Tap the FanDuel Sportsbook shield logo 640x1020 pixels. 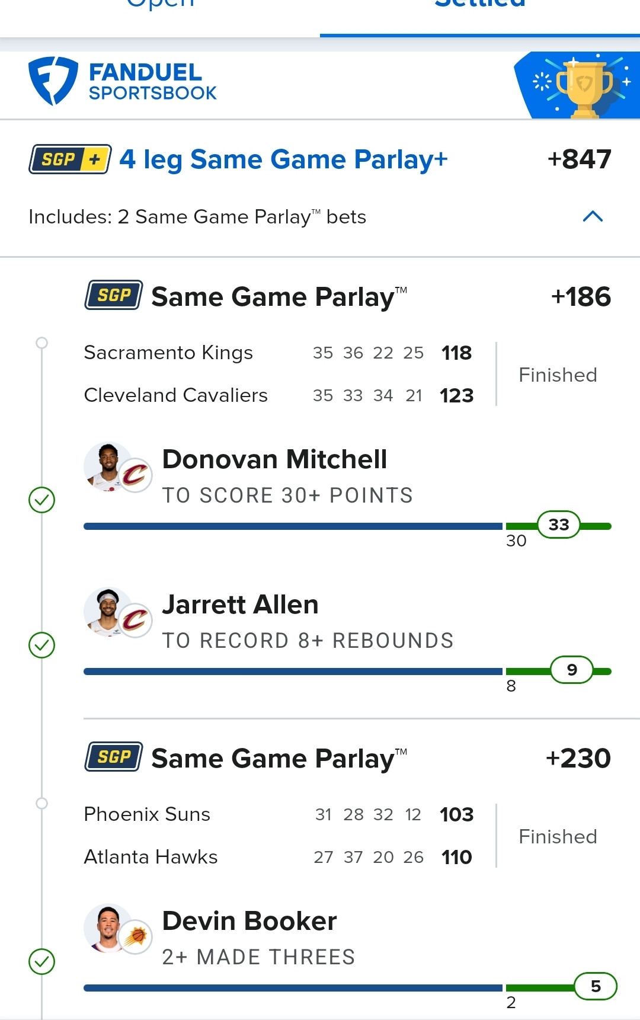[x=53, y=81]
